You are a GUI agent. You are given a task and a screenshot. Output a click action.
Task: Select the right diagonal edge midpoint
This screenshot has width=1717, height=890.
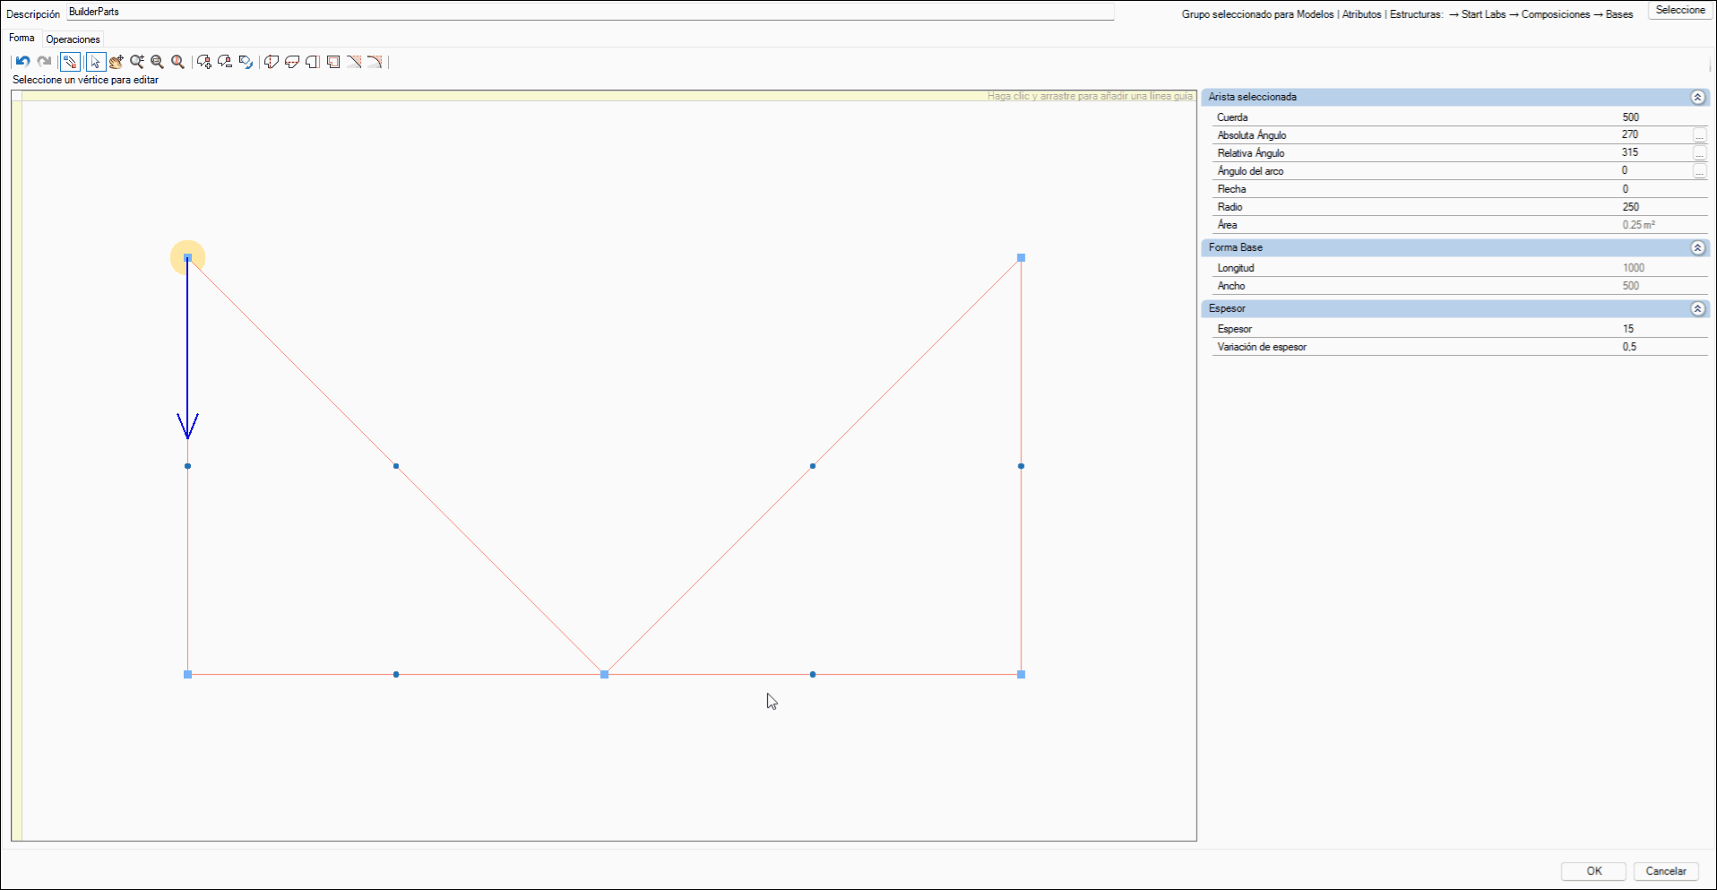[813, 466]
